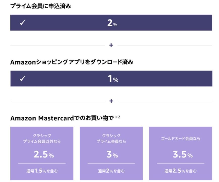Click the 2% figure in the top bar
The image size is (219, 182).
[112, 23]
